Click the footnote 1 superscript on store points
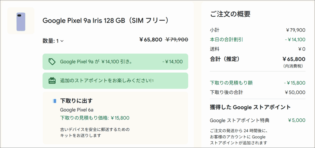This screenshot has height=148, width=315. tap(153, 81)
